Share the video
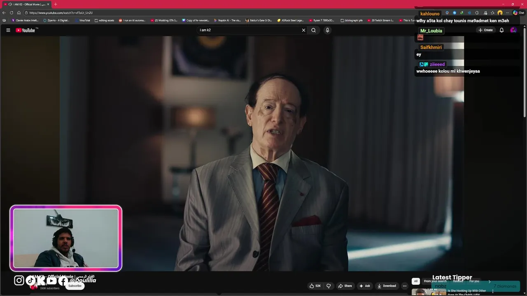527x296 pixels. click(x=345, y=286)
